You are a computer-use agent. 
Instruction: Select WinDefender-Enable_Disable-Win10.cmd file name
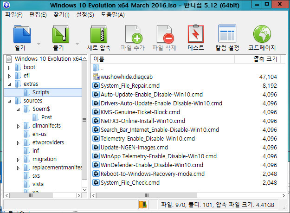coord(152,165)
